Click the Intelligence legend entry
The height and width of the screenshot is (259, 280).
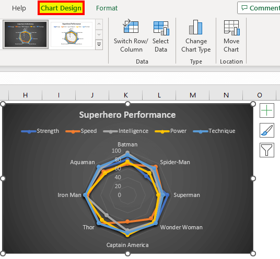coord(126,131)
